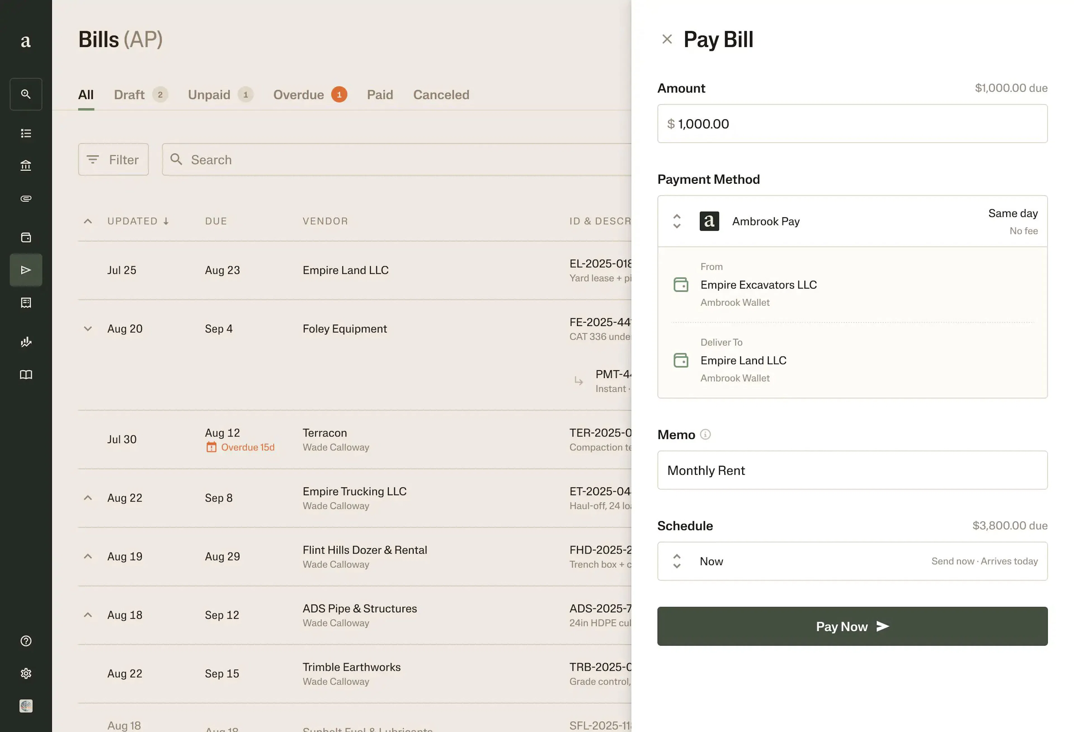Open the Ambrook Pay payment method dropdown
This screenshot has width=1074, height=732.
(852, 221)
